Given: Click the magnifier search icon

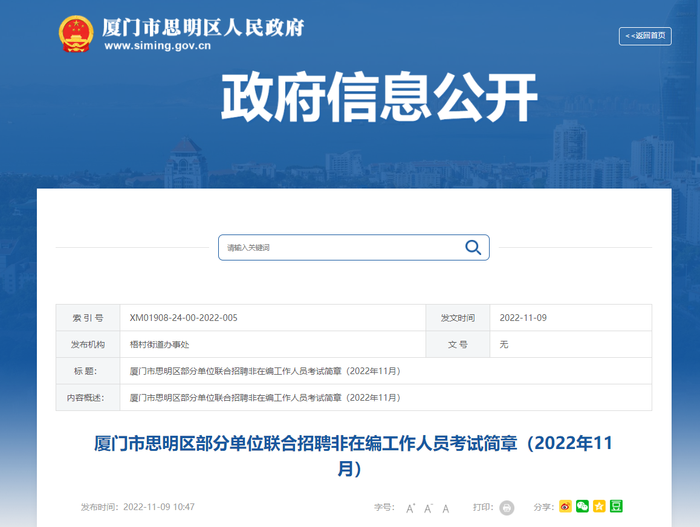Looking at the screenshot, I should pos(473,247).
